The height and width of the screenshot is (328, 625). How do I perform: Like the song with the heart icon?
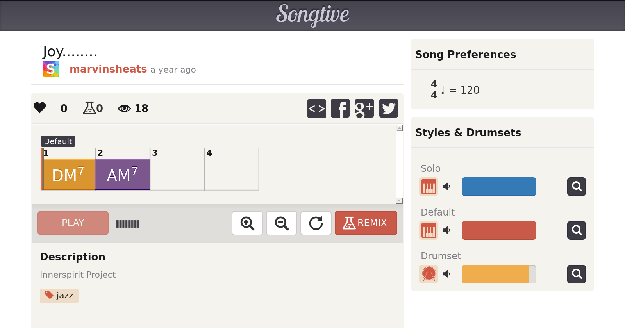(40, 108)
